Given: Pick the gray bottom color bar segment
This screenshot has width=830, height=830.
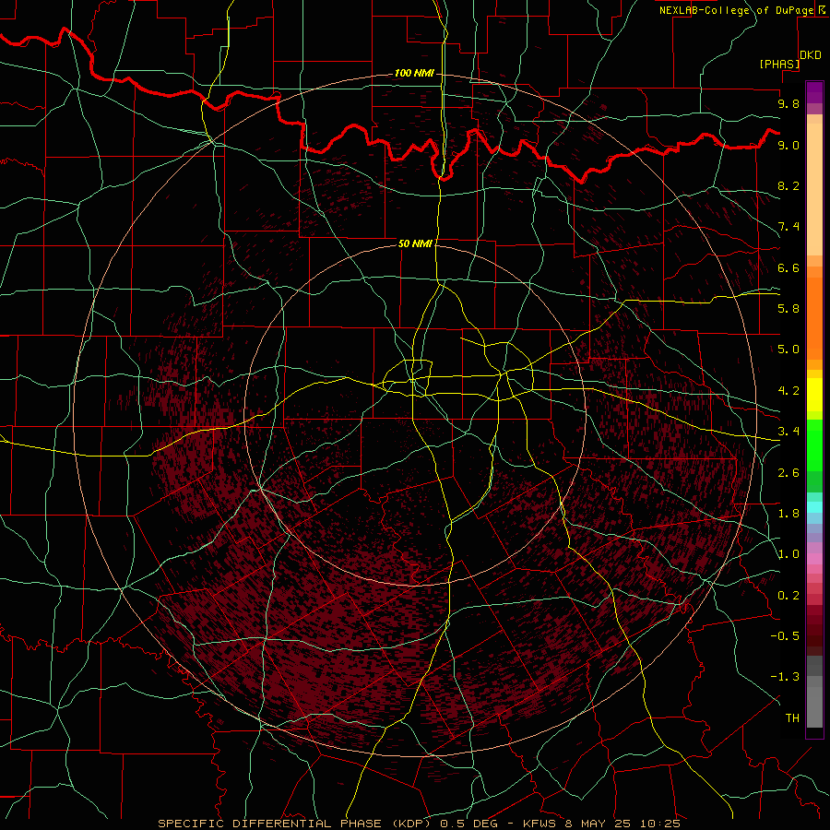Looking at the screenshot, I should pyautogui.click(x=814, y=707).
